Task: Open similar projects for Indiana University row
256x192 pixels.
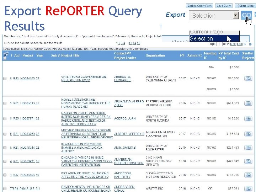Action: point(248,134)
